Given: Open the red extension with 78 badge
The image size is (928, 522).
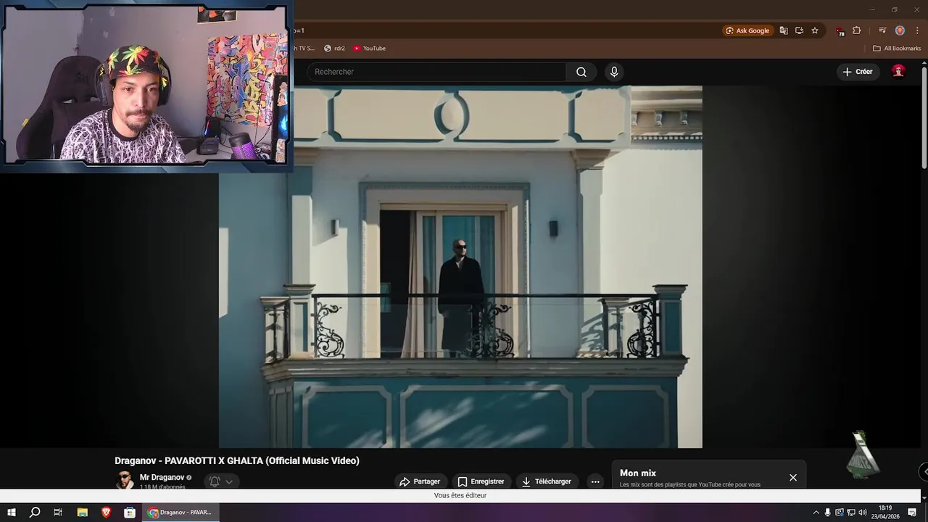Looking at the screenshot, I should (840, 31).
